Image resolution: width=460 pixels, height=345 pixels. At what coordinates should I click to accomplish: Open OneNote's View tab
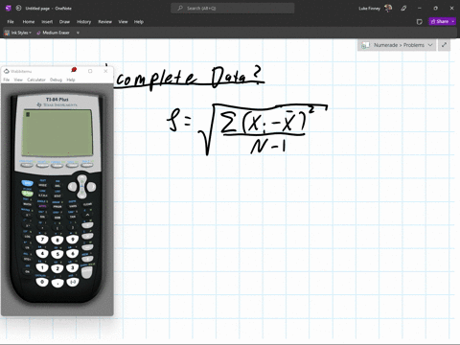pyautogui.click(x=123, y=22)
